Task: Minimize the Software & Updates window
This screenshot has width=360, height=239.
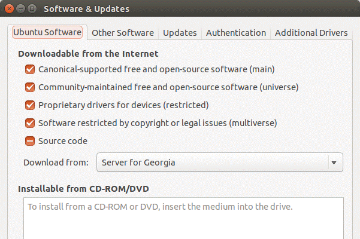Action: point(20,9)
